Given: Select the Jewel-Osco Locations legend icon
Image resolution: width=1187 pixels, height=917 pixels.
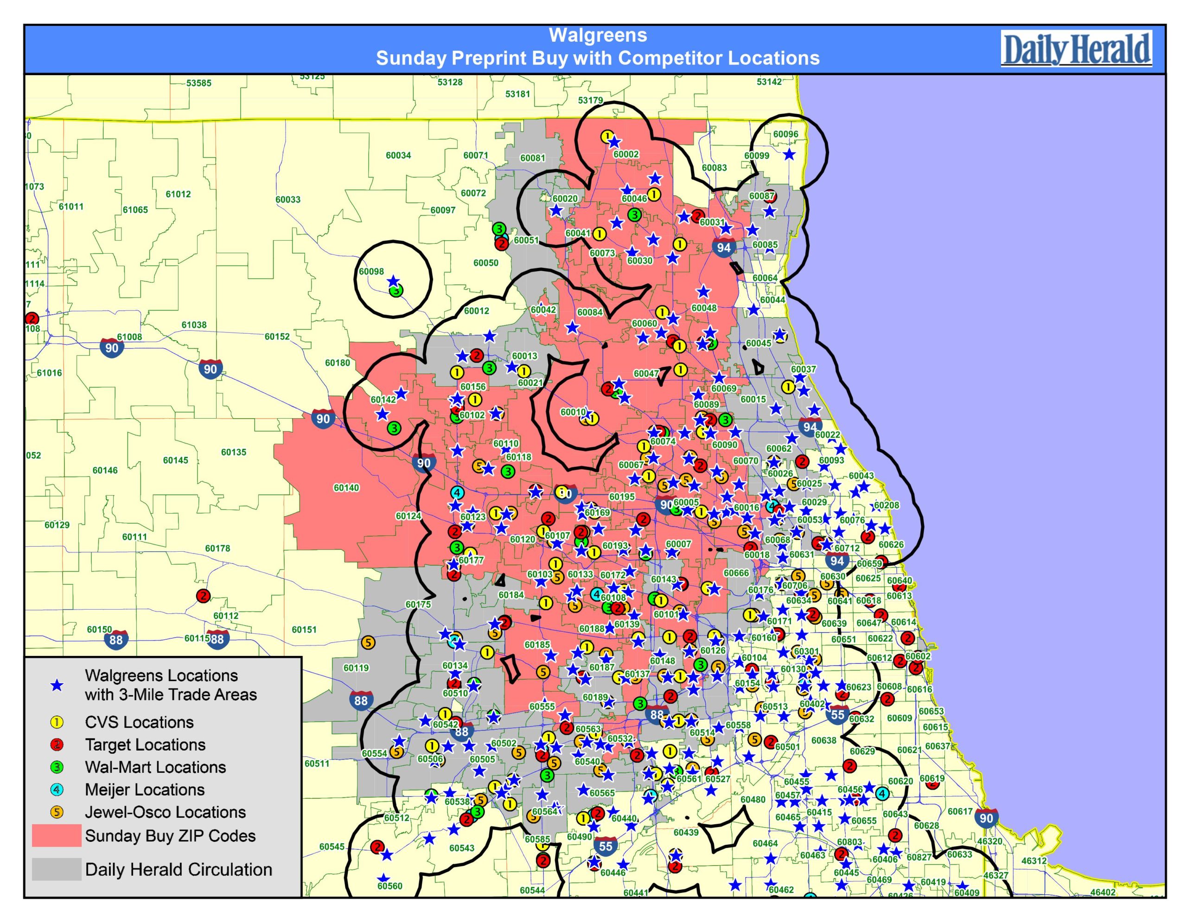Looking at the screenshot, I should 57,812.
